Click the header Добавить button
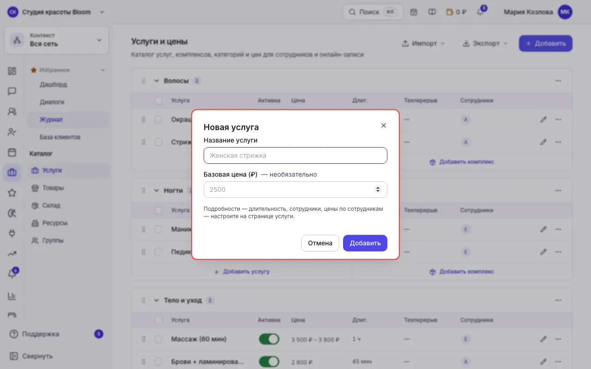This screenshot has width=591, height=369. (546, 43)
